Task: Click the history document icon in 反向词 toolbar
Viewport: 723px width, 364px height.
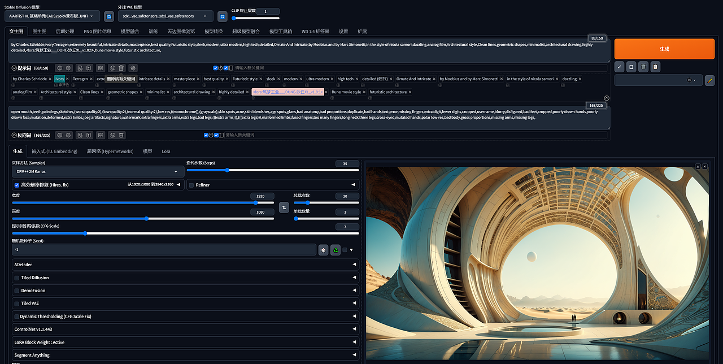Action: 80,135
